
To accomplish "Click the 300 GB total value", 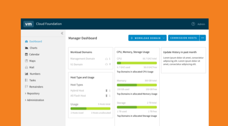I will [150, 80].
